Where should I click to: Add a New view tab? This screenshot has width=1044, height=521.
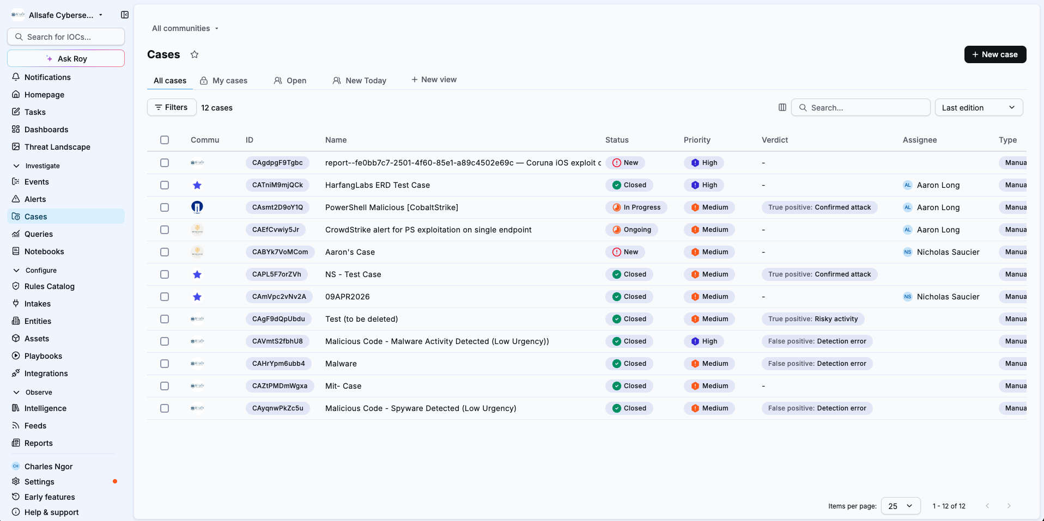click(x=434, y=79)
